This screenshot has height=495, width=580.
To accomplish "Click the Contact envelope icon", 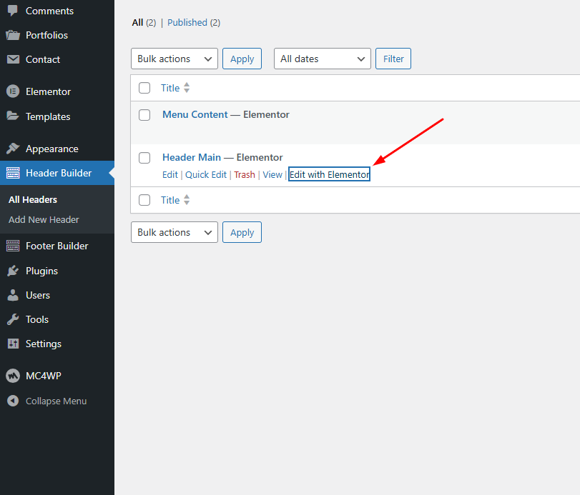I will (13, 59).
